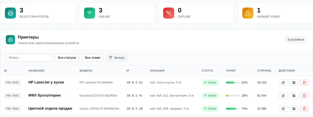Focus the Поиск search field
This screenshot has height=117, width=313.
(29, 58)
